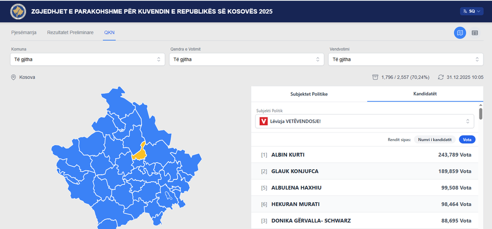The width and height of the screenshot is (492, 229).
Task: Click the Vetëvendosje red party logo
Action: [264, 121]
